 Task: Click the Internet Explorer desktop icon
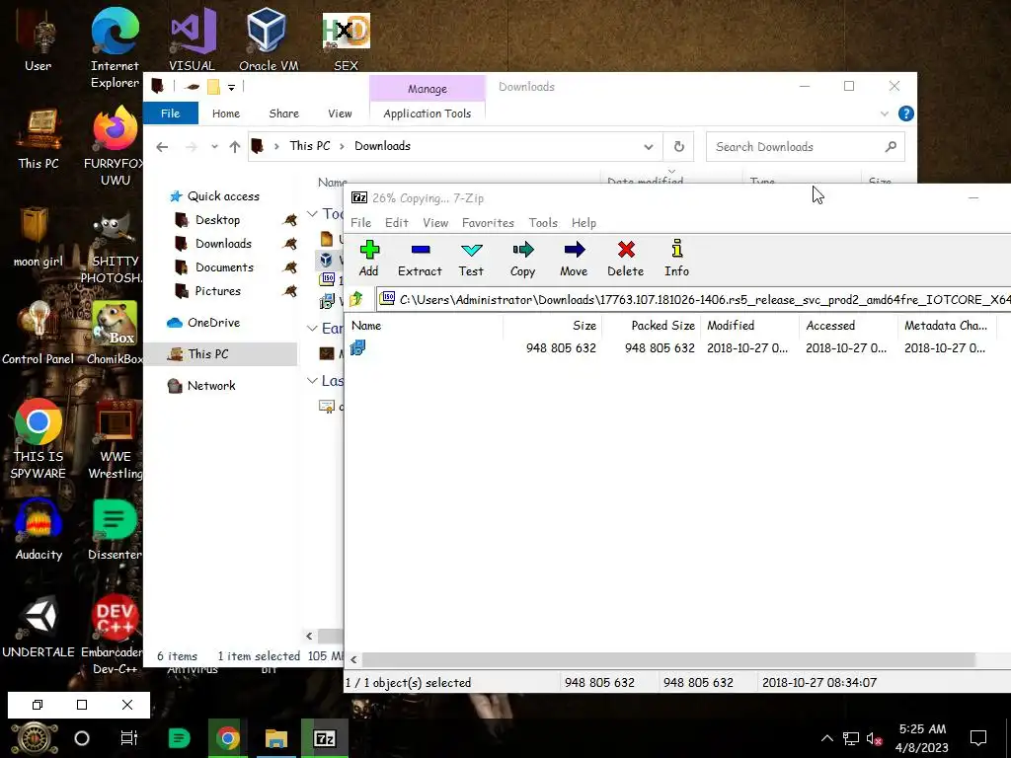(x=115, y=48)
